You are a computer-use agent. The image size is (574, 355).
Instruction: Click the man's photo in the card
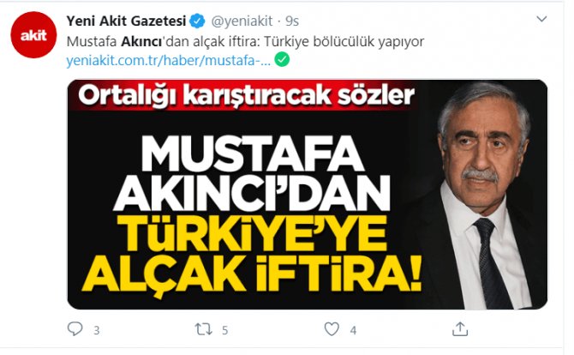[481, 195]
